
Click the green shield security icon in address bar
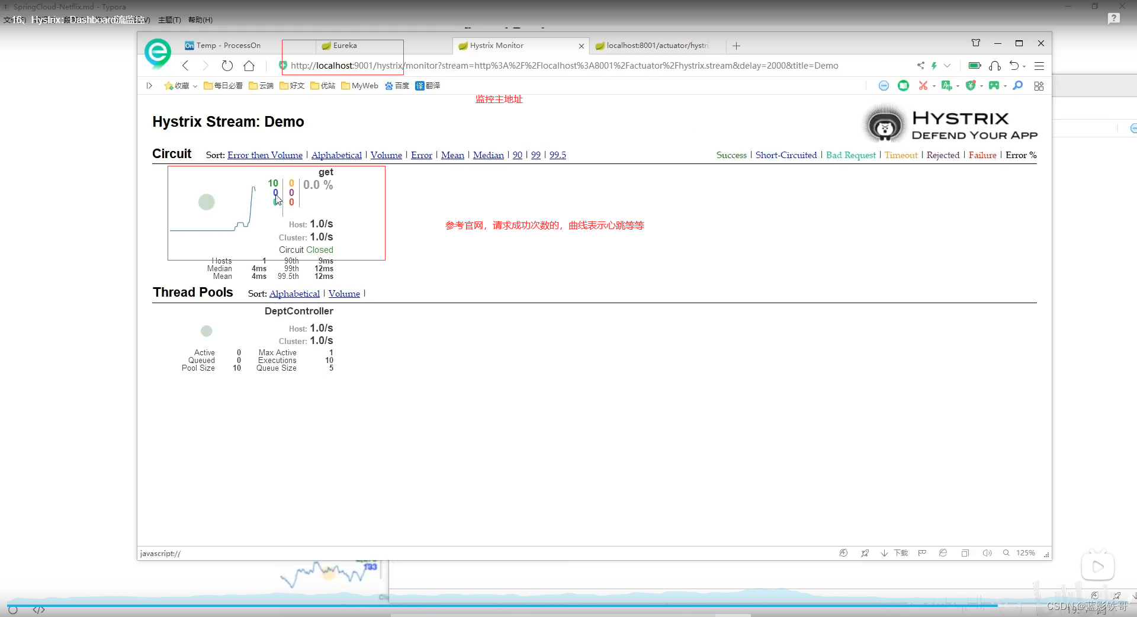coord(283,66)
